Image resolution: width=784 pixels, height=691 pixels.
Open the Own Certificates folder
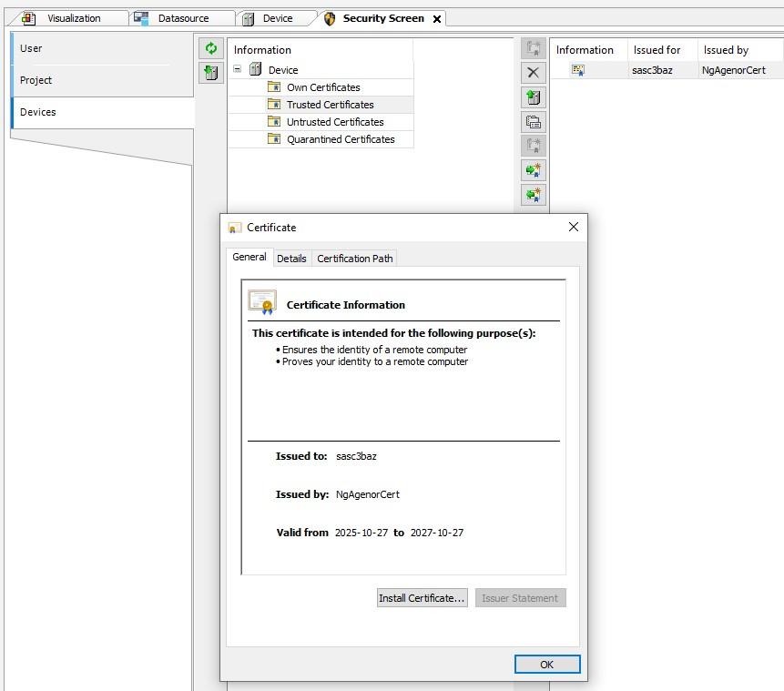pyautogui.click(x=322, y=87)
